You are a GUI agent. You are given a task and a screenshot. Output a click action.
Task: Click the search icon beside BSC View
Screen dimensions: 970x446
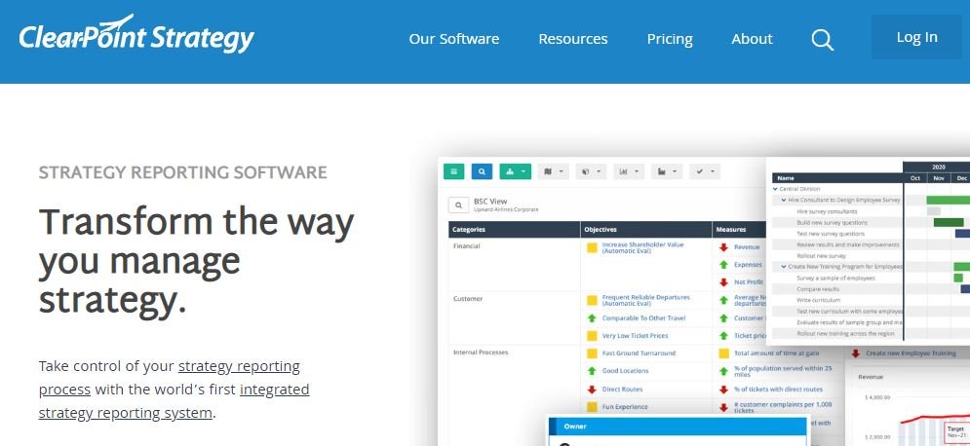(458, 205)
